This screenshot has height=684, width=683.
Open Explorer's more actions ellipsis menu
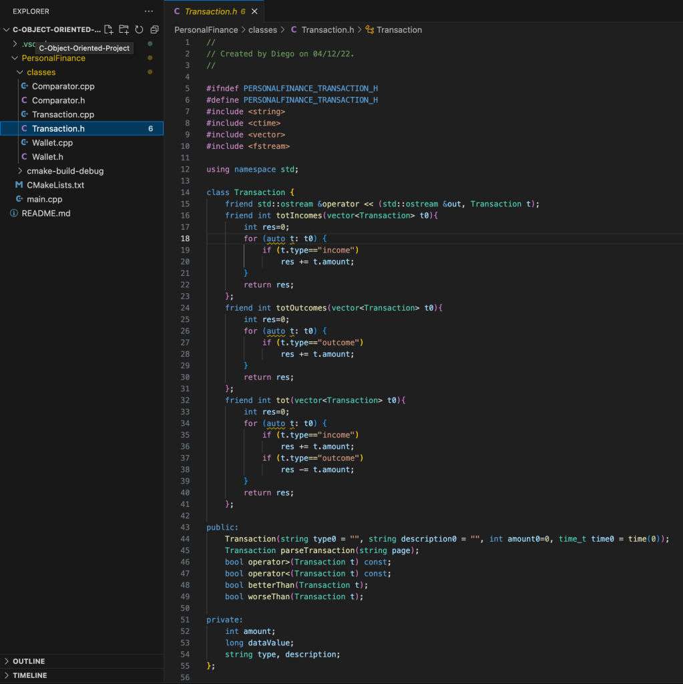pos(148,11)
